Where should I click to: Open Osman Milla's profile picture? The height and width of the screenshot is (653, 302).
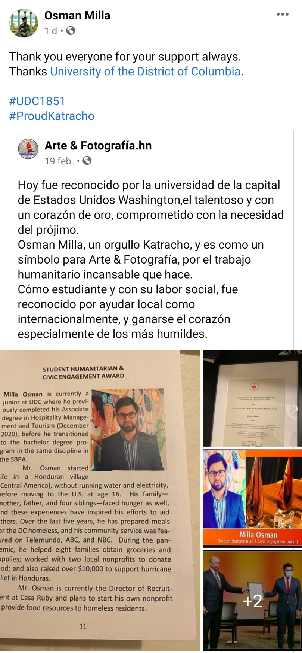[x=24, y=23]
